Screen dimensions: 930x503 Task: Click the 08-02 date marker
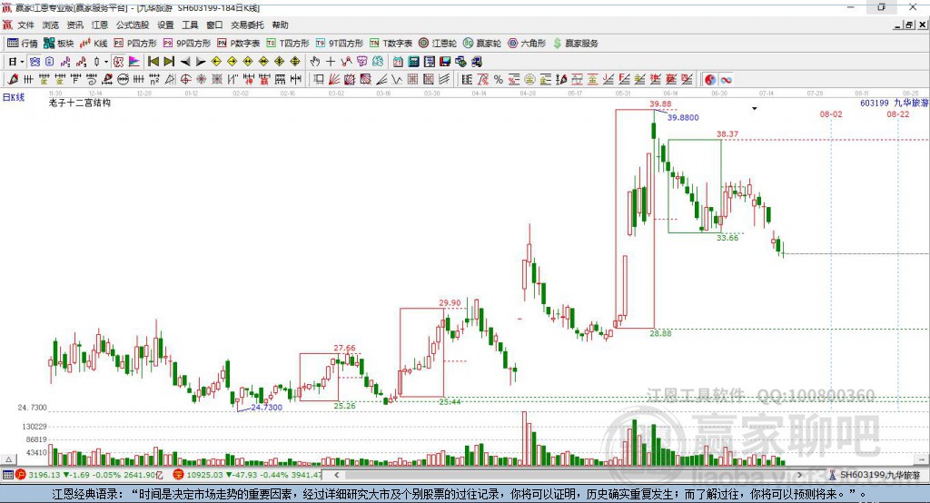(830, 113)
